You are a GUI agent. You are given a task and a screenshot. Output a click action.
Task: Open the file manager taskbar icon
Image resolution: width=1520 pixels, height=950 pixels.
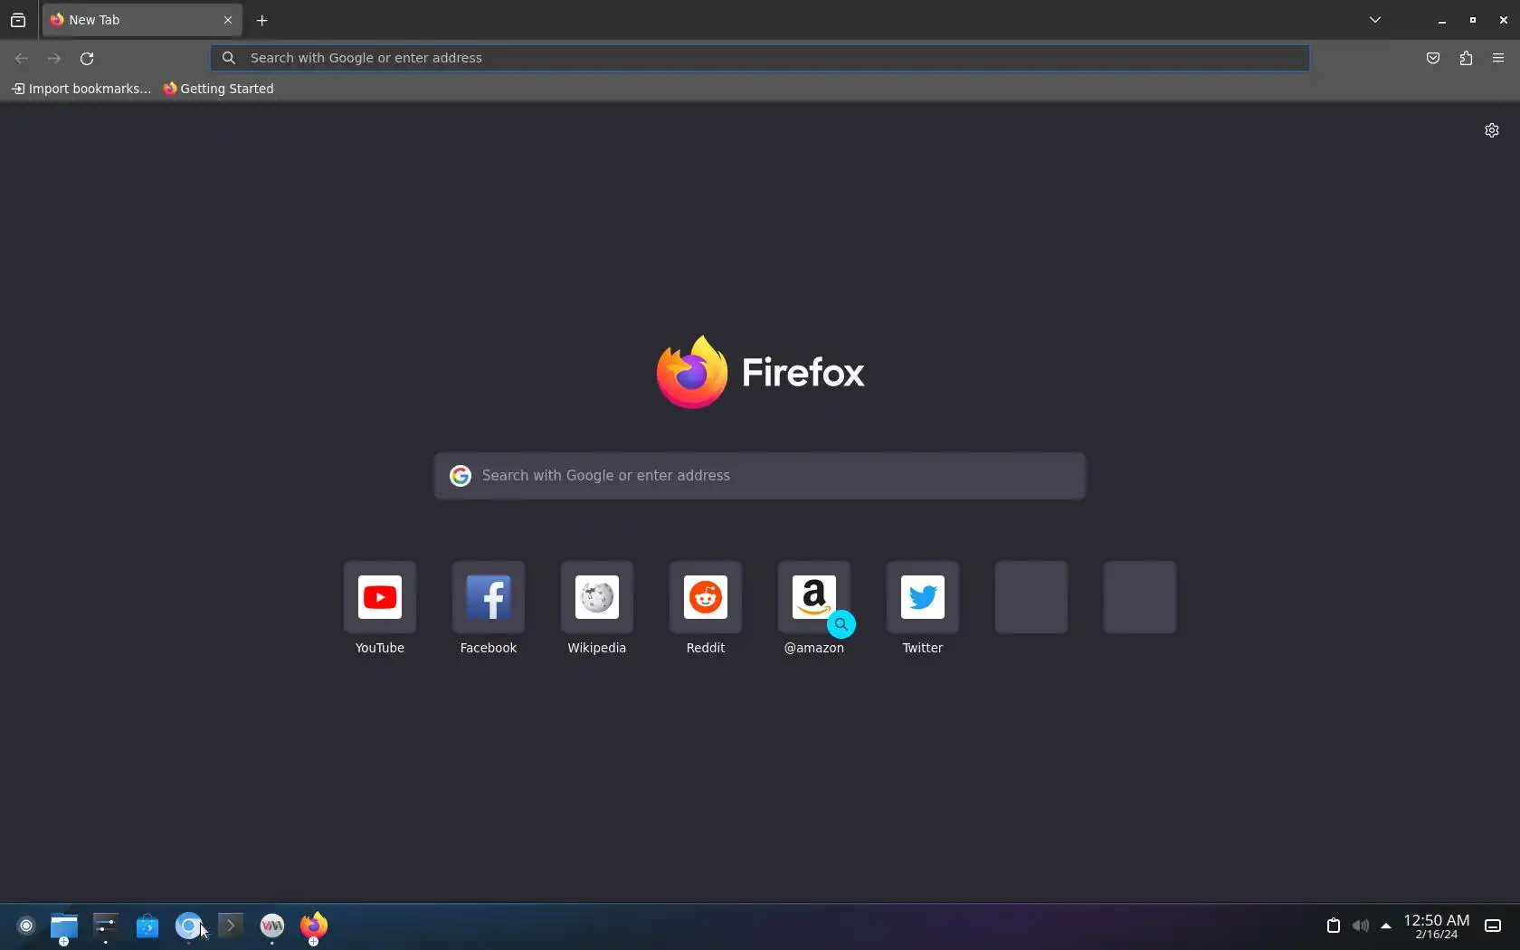pos(63,926)
